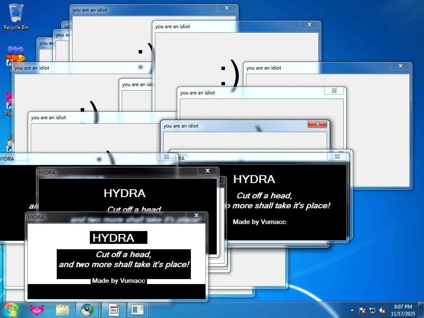Show hidden tray icons arrow
Screen dimensions: 424x318
[x=352, y=310]
